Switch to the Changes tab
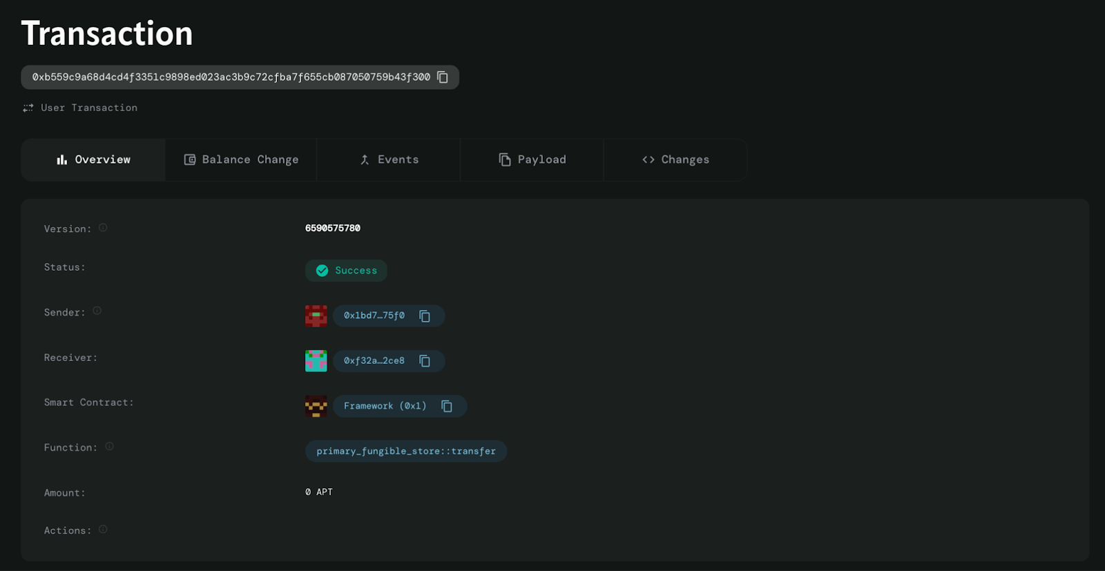 coord(675,159)
